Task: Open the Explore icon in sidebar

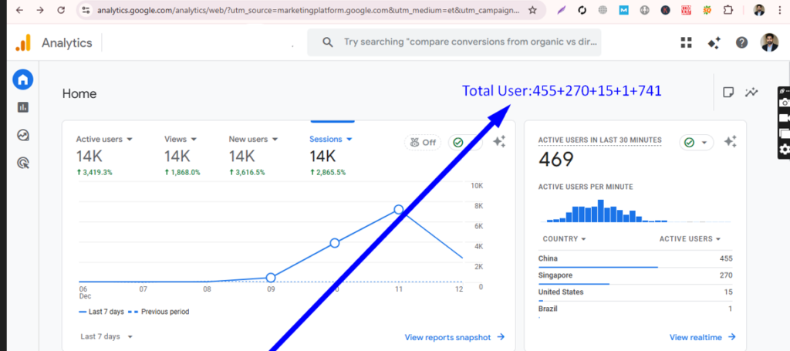Action: tap(23, 135)
